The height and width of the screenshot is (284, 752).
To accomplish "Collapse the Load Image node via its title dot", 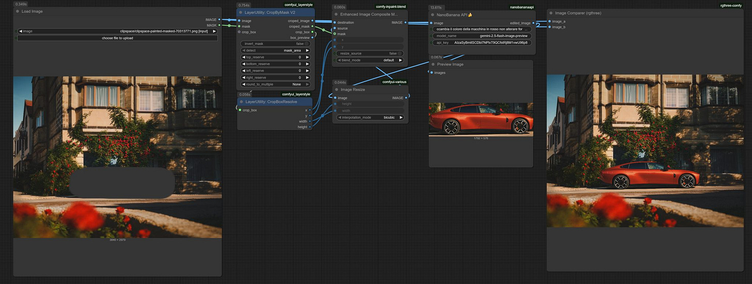I will (x=18, y=11).
